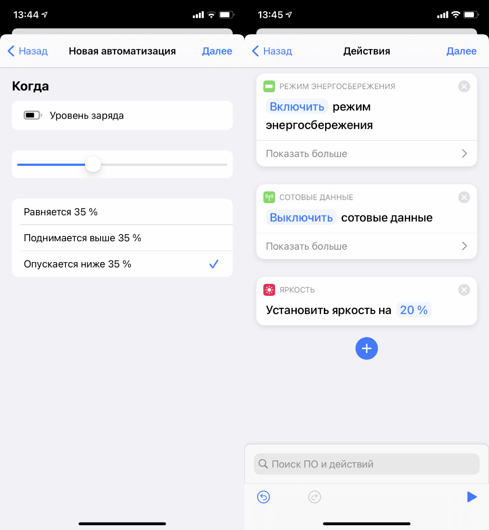Run the shortcut with play icon

point(472,497)
